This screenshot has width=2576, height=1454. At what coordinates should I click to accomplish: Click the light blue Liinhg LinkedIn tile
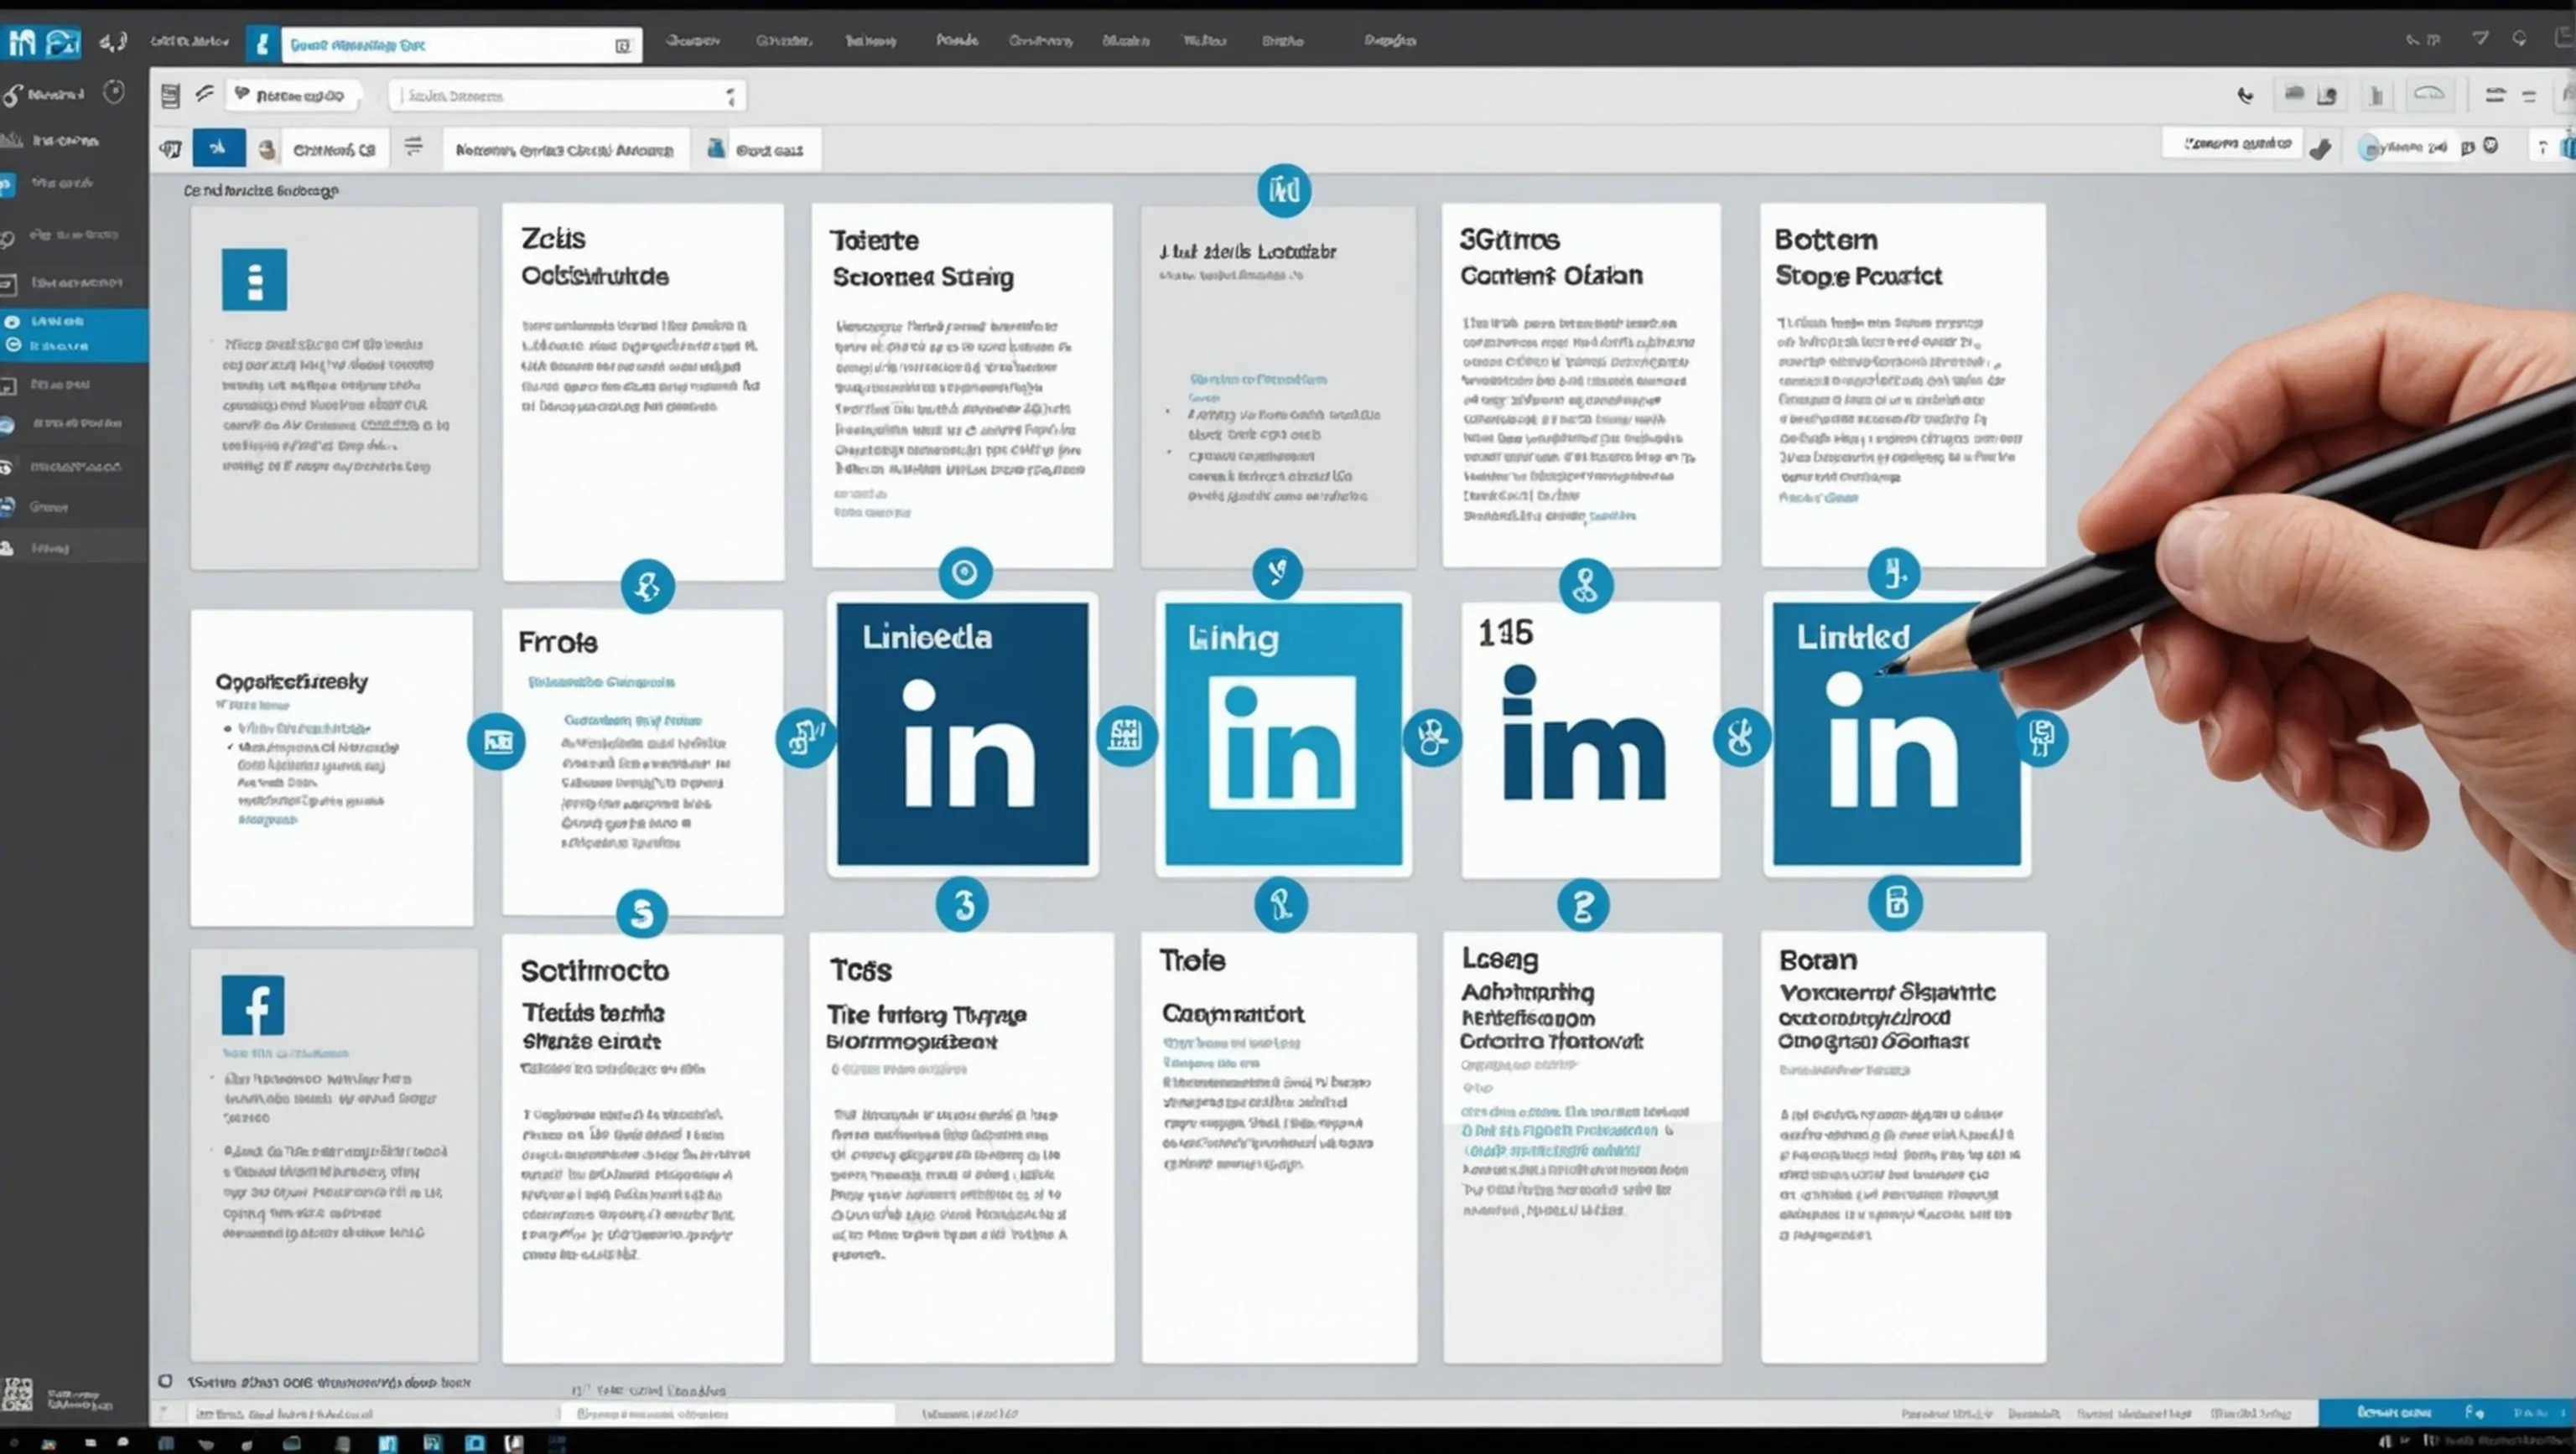pyautogui.click(x=1284, y=733)
